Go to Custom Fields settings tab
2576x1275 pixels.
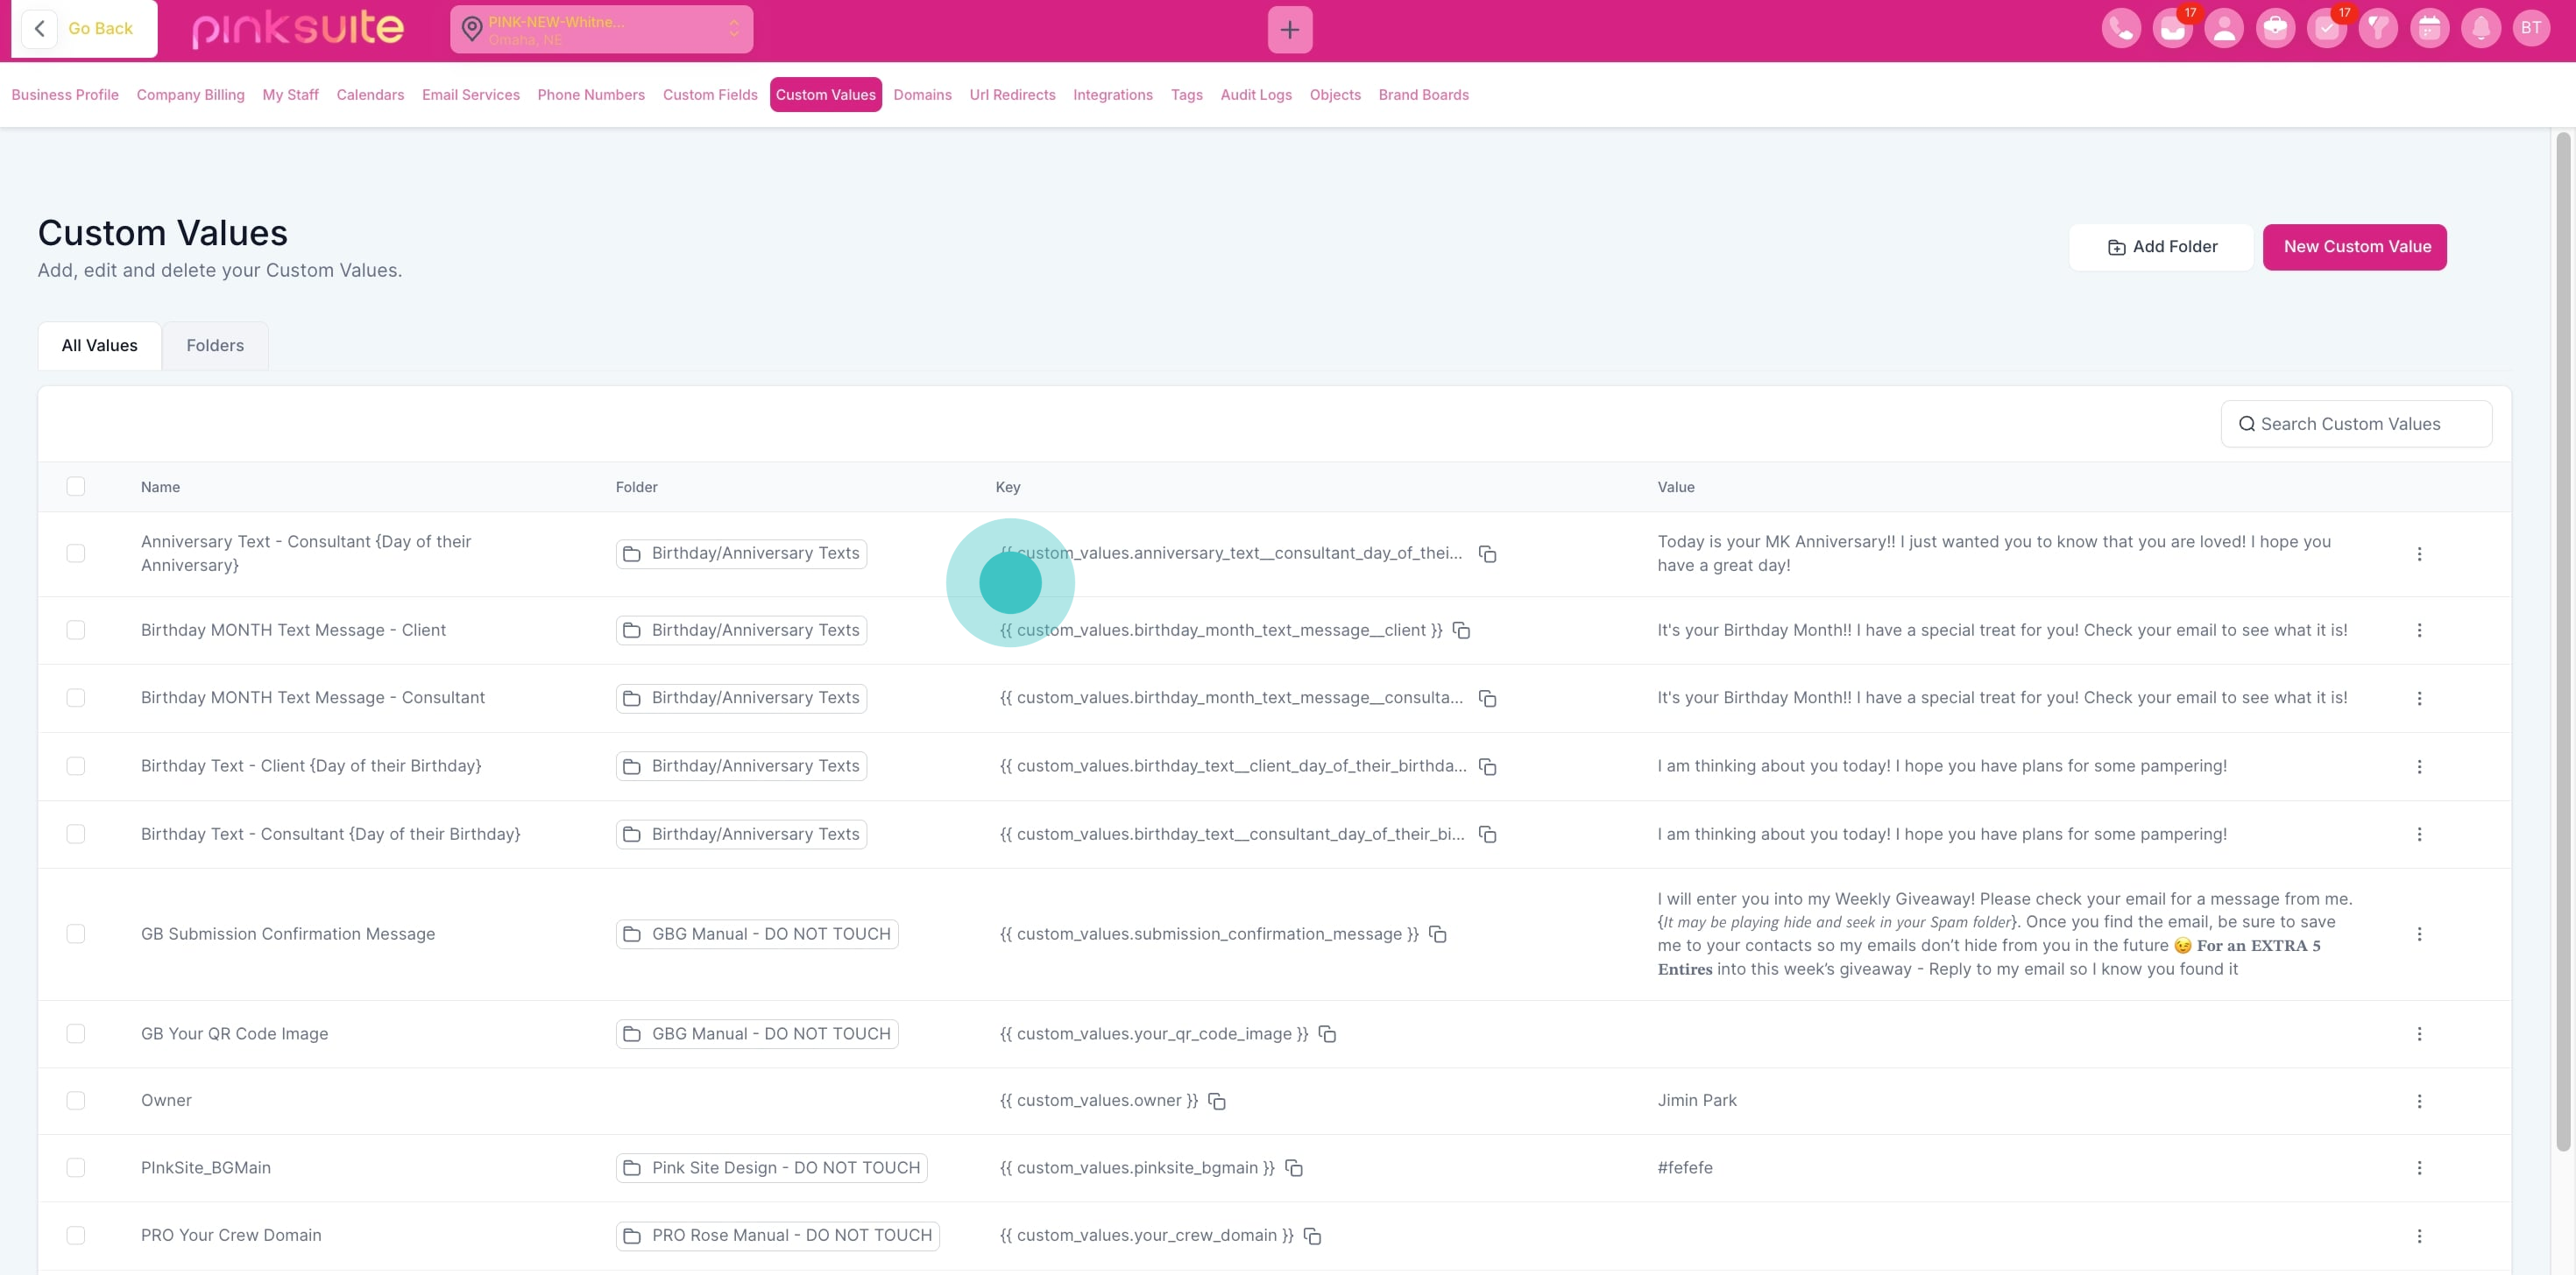point(710,95)
